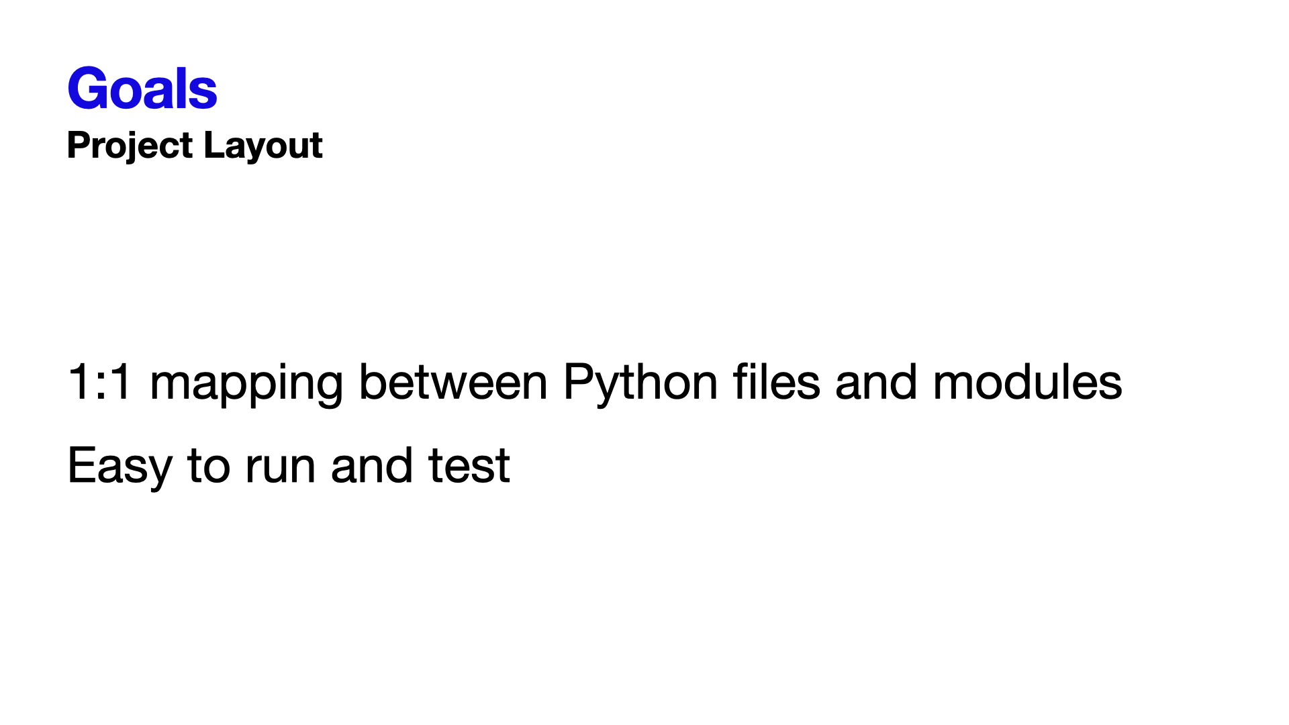
Task: Click the letter s ending Goals
Action: pos(203,94)
